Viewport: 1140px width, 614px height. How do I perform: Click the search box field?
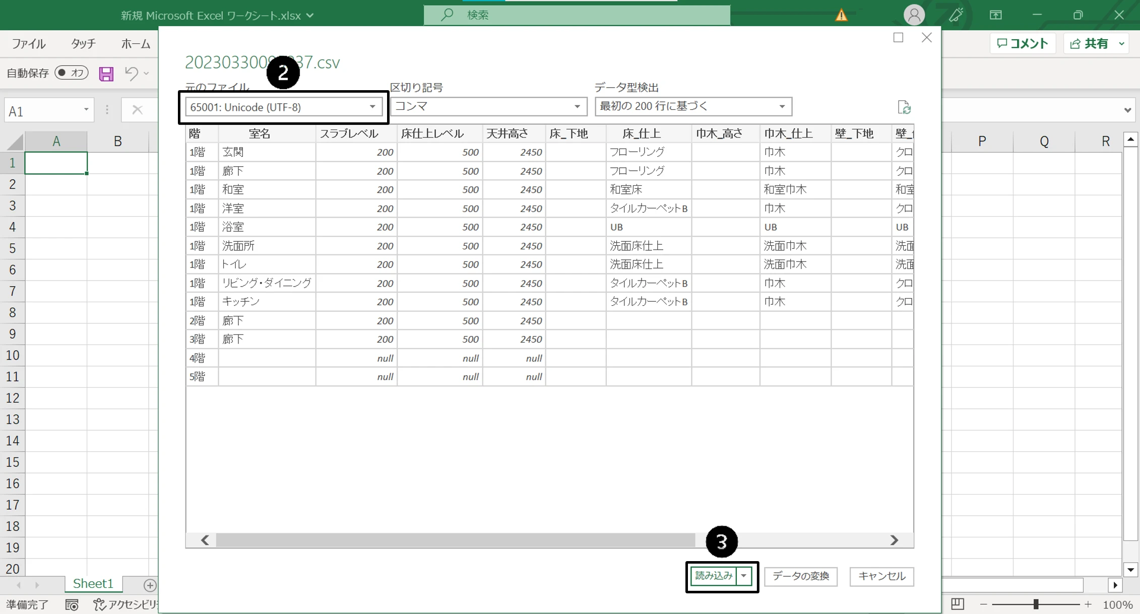pyautogui.click(x=577, y=15)
